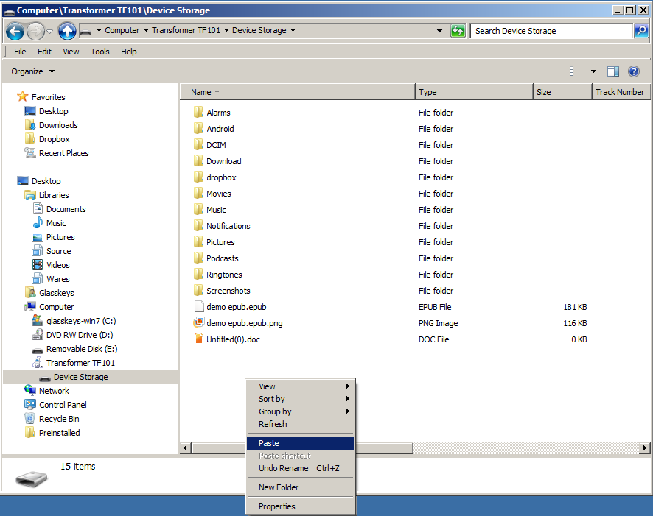The height and width of the screenshot is (516, 653).
Task: Toggle the preview pane icon
Action: (x=612, y=71)
